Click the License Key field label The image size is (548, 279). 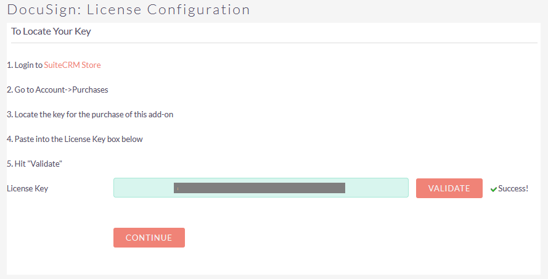pos(27,188)
